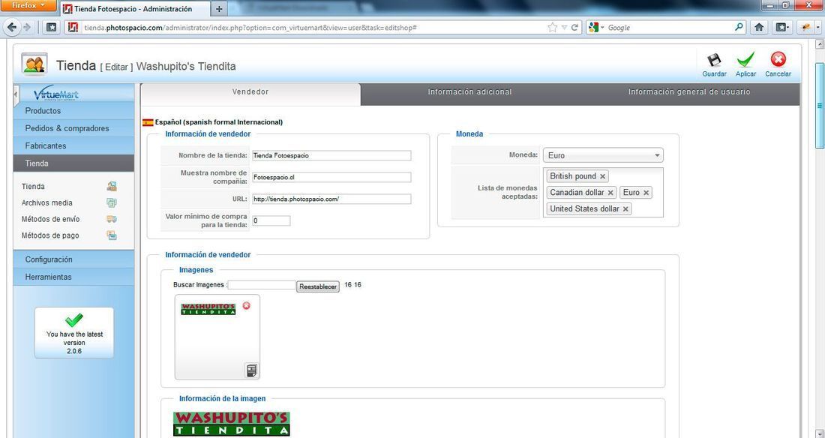Click the Tienda shop icon in sidebar

click(112, 186)
